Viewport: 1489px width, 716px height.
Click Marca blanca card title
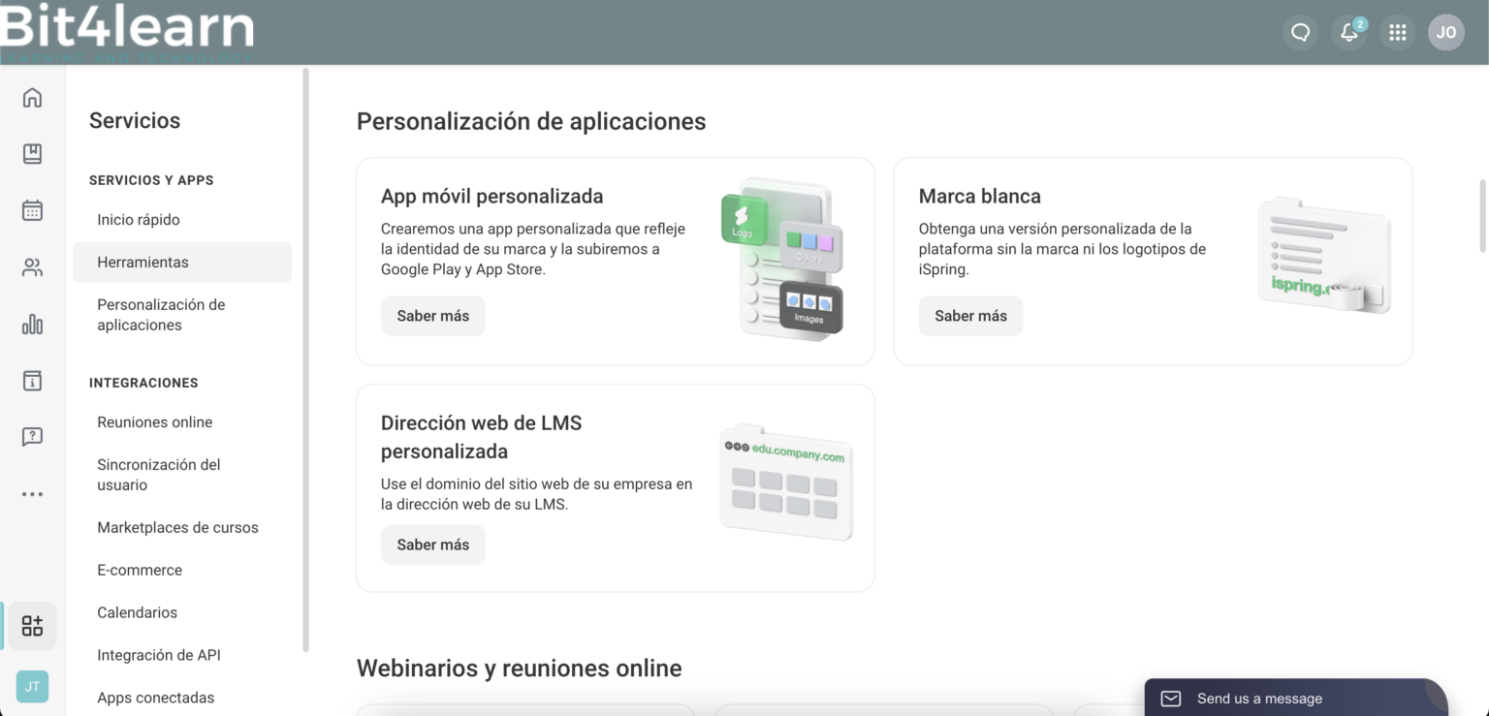tap(980, 197)
